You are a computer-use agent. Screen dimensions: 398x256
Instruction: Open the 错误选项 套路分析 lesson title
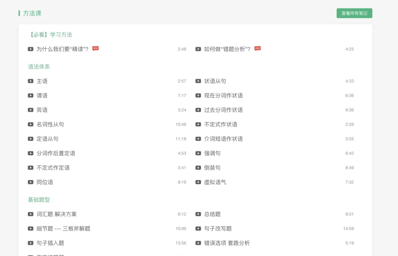[x=227, y=243]
